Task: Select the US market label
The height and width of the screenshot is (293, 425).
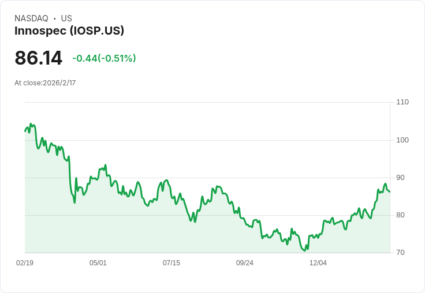Action: pos(66,18)
